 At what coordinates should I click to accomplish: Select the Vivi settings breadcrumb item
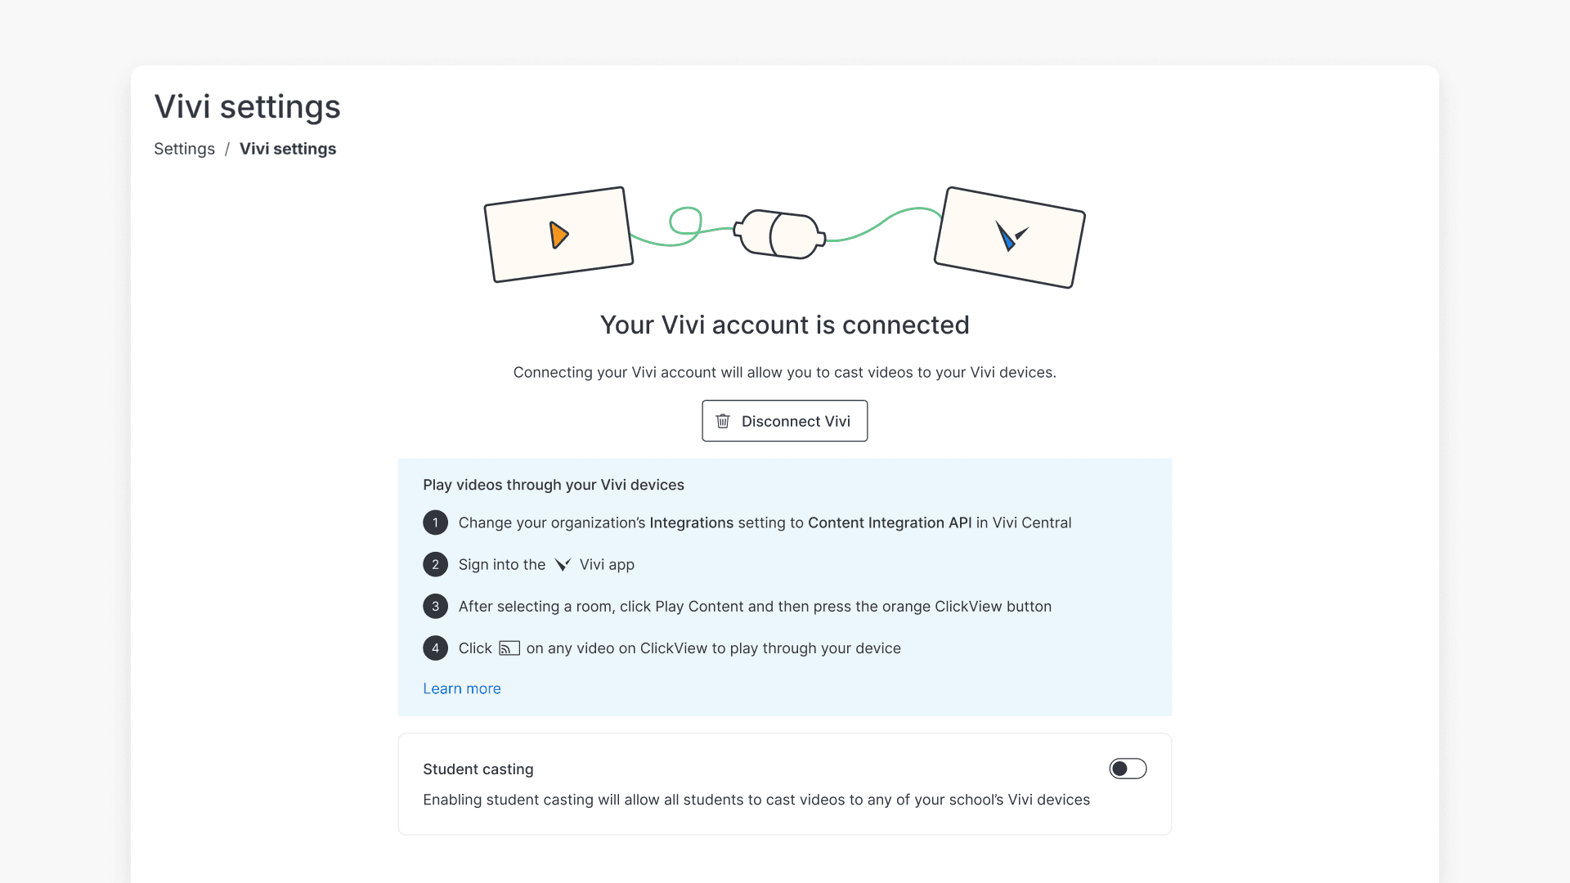(288, 149)
